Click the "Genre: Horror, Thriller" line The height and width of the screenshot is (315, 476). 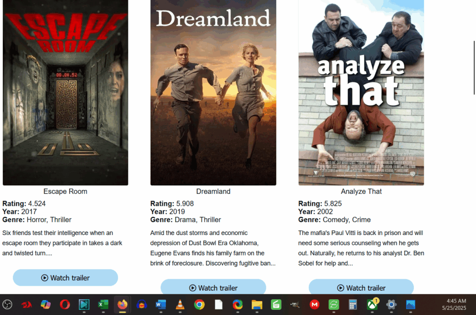click(37, 220)
